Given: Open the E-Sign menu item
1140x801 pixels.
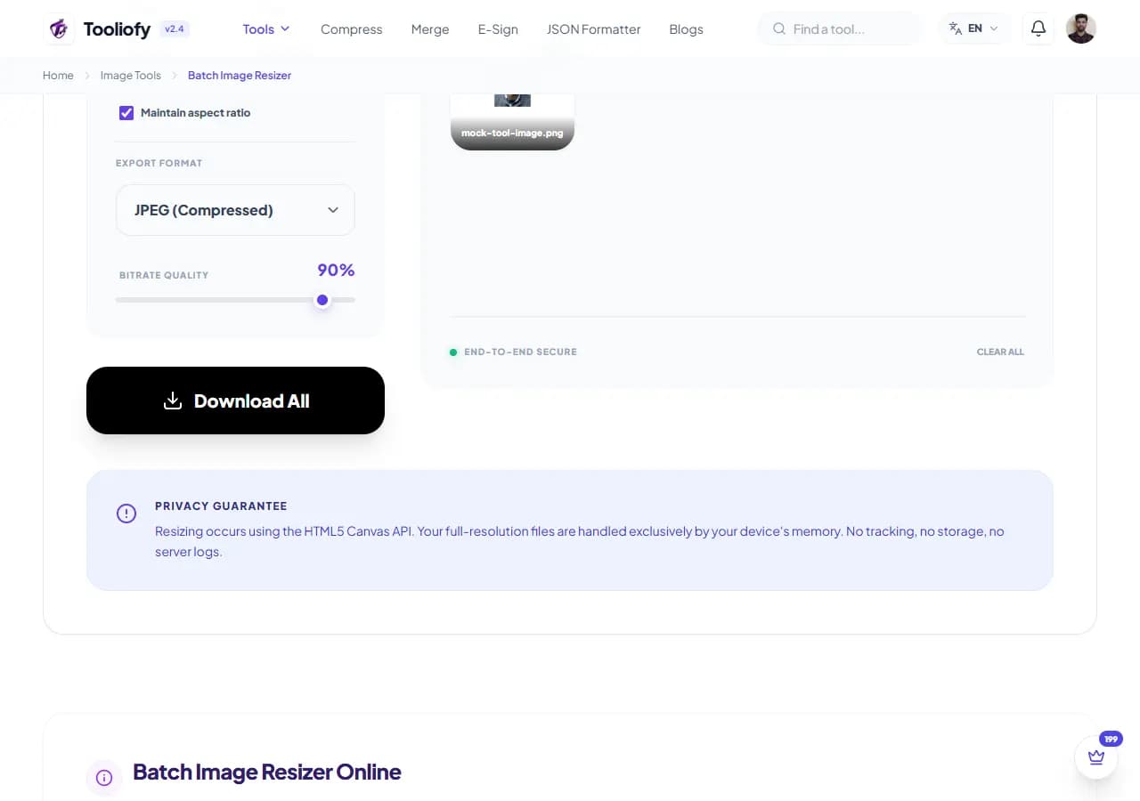Looking at the screenshot, I should click(x=498, y=29).
